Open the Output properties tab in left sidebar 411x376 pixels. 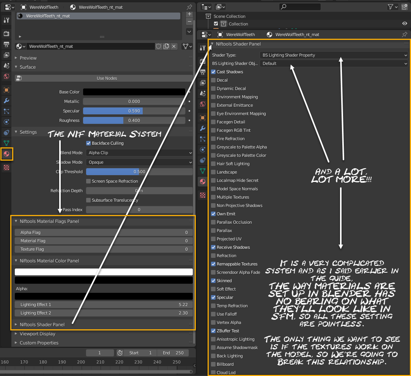click(6, 44)
